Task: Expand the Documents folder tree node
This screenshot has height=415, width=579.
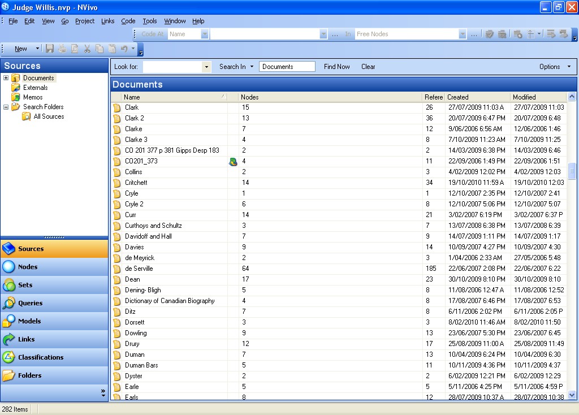Action: (6, 78)
